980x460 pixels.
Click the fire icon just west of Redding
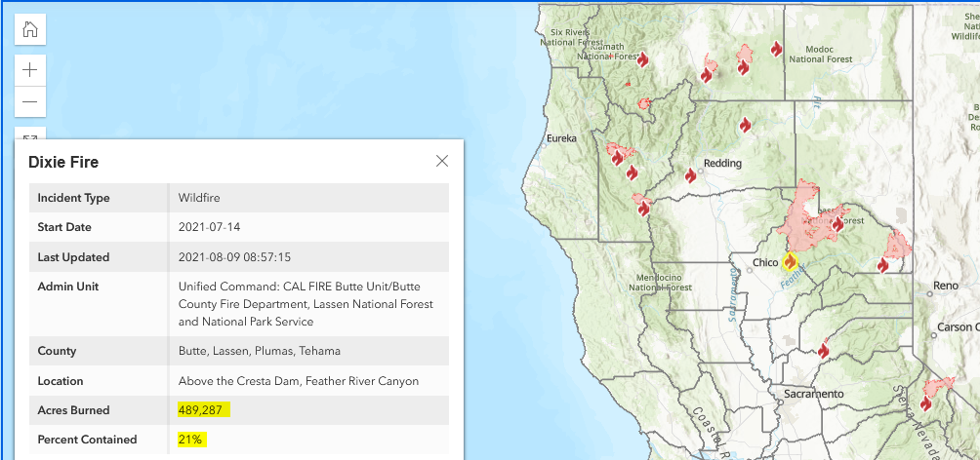pos(691,175)
